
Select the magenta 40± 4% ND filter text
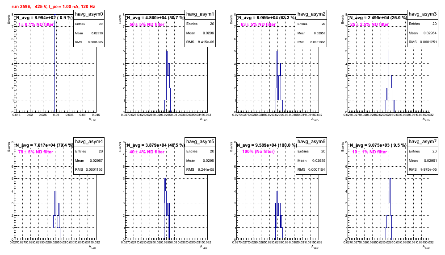(x=147, y=152)
